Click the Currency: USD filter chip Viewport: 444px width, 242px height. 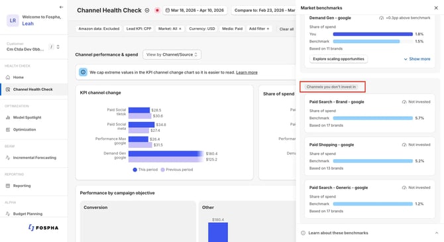tap(202, 29)
